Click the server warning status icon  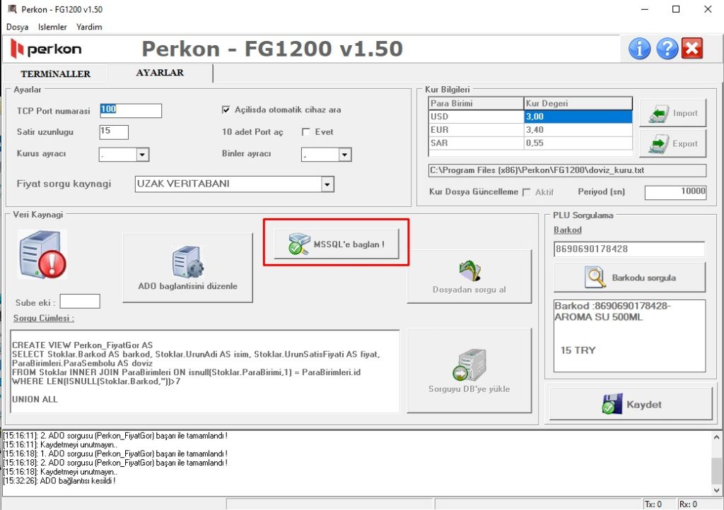pos(42,254)
